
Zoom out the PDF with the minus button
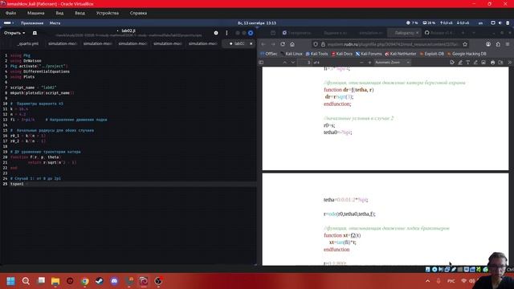pos(361,63)
